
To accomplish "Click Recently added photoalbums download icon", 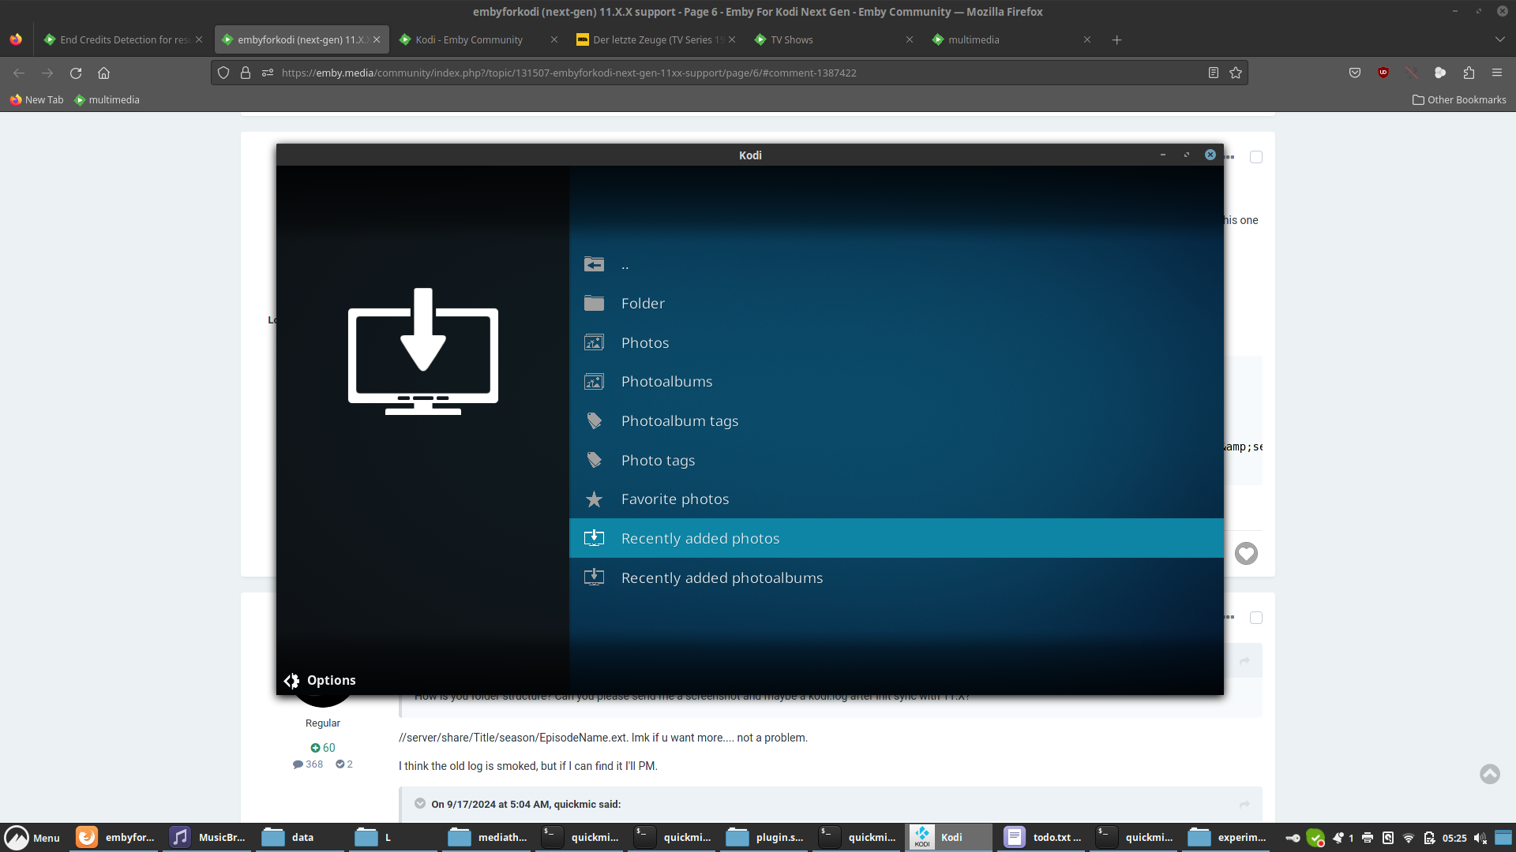I will coord(594,577).
